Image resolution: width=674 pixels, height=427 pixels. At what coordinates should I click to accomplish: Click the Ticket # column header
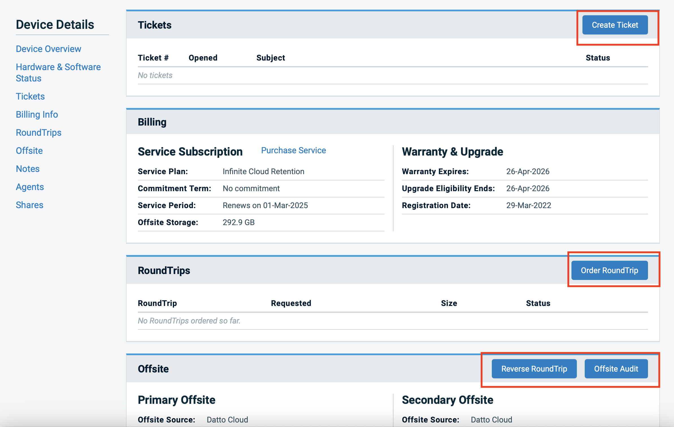[x=153, y=58]
